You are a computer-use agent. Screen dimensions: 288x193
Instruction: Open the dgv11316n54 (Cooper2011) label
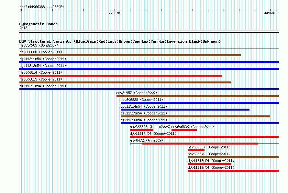pos(144,120)
